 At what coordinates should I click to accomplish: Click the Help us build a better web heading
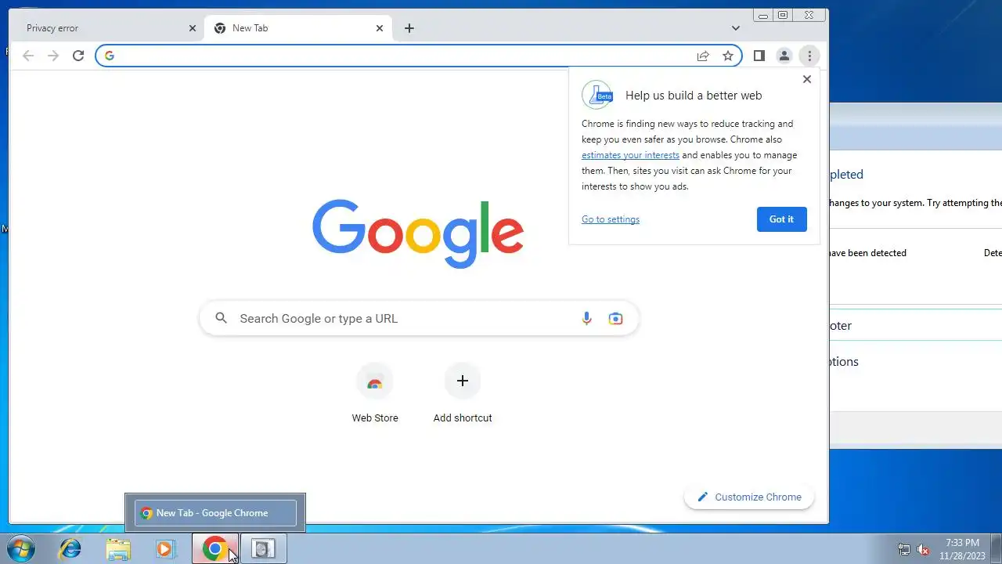coord(694,96)
